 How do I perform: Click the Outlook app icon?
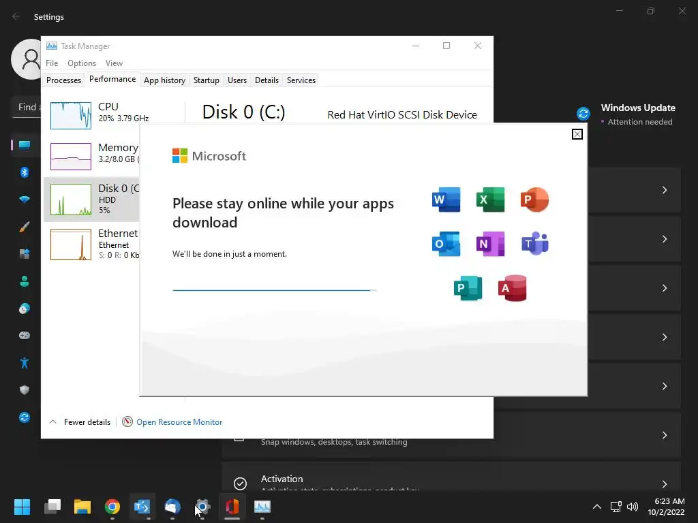(x=446, y=244)
